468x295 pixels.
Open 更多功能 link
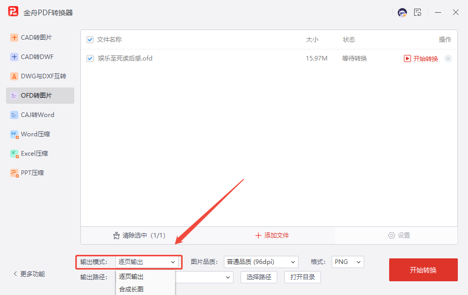click(33, 274)
